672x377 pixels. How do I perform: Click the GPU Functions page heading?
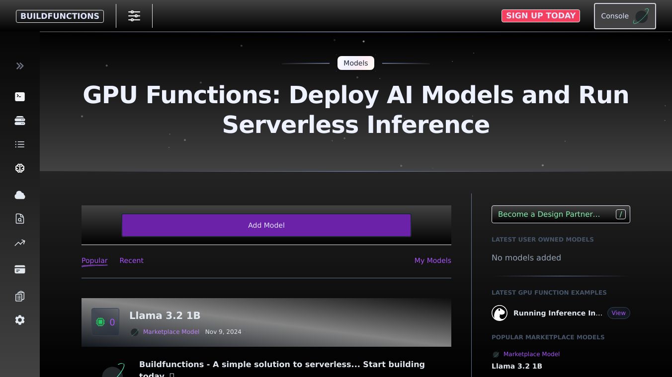click(356, 110)
